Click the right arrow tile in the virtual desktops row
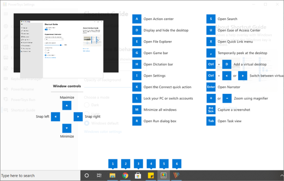Screen dimensions: 284x181 point(243,76)
